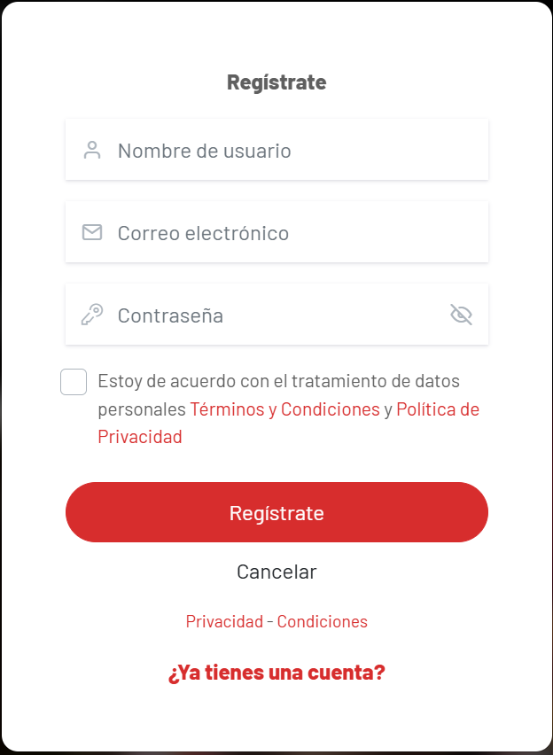This screenshot has height=755, width=553.
Task: Click '¿Ya tienes una cuenta?'
Action: (276, 673)
